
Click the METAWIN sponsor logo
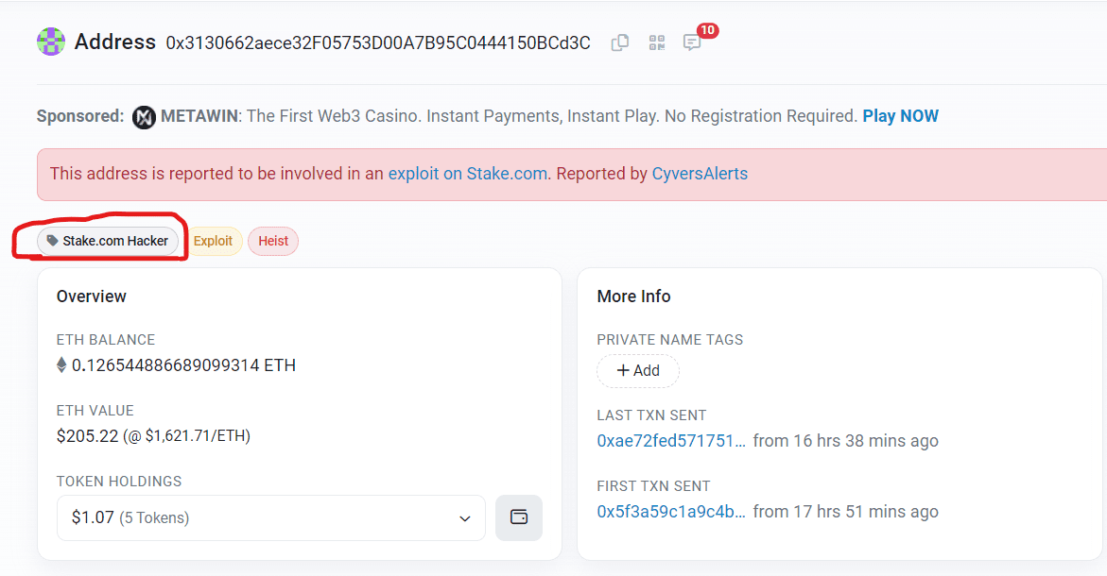point(143,116)
